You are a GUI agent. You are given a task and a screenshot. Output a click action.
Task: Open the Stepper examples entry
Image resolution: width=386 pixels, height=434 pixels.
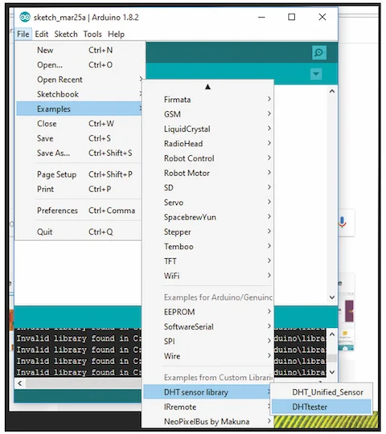[x=208, y=231]
